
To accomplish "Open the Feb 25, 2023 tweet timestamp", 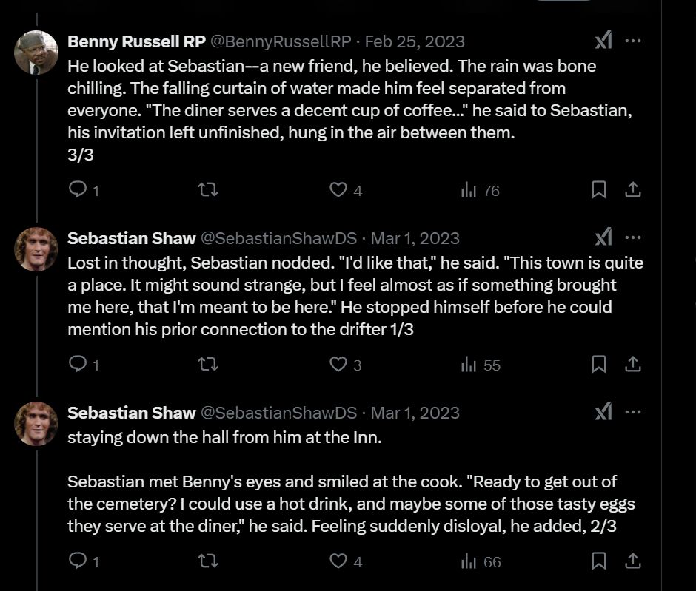I will coord(415,41).
